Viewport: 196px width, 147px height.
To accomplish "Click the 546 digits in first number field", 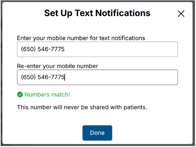I will pos(43,49).
